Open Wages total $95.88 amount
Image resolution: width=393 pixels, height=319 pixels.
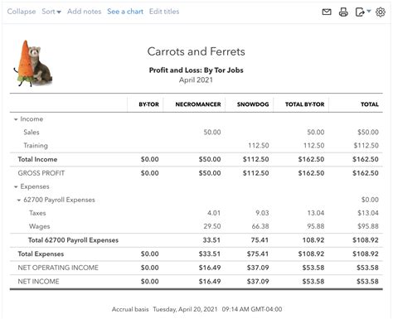pos(368,226)
